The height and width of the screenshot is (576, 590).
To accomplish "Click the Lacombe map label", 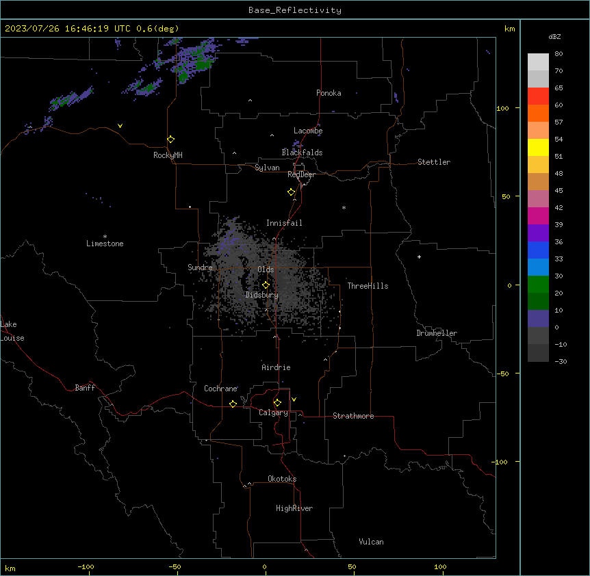I will tap(308, 131).
